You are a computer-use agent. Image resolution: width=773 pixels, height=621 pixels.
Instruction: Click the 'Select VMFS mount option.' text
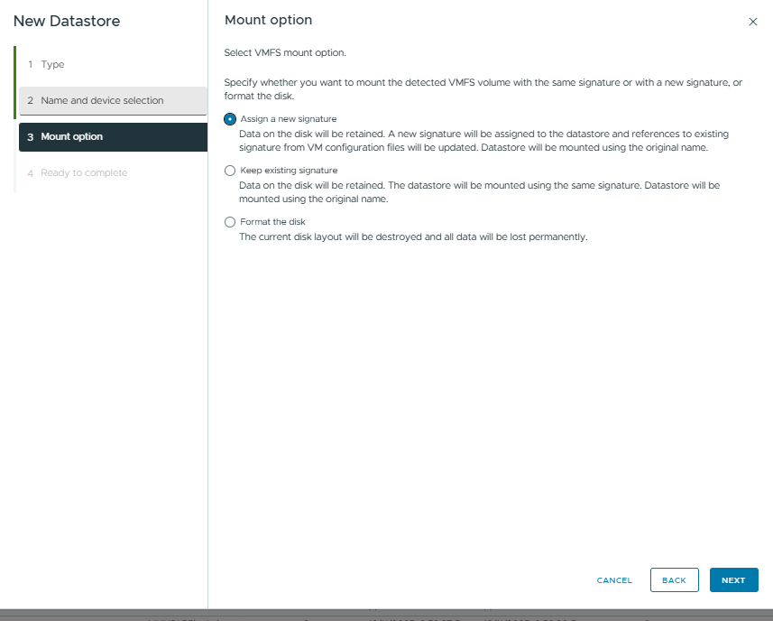[285, 53]
